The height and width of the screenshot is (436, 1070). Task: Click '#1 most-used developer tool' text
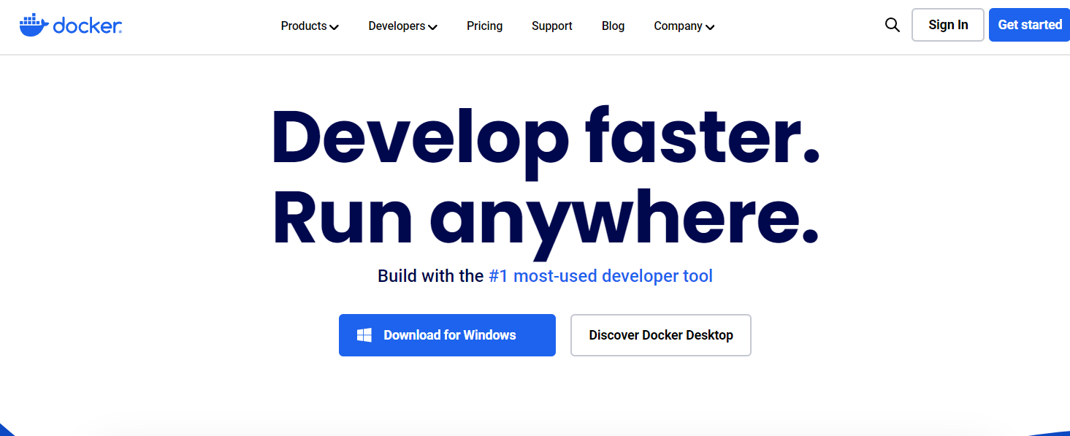[600, 276]
